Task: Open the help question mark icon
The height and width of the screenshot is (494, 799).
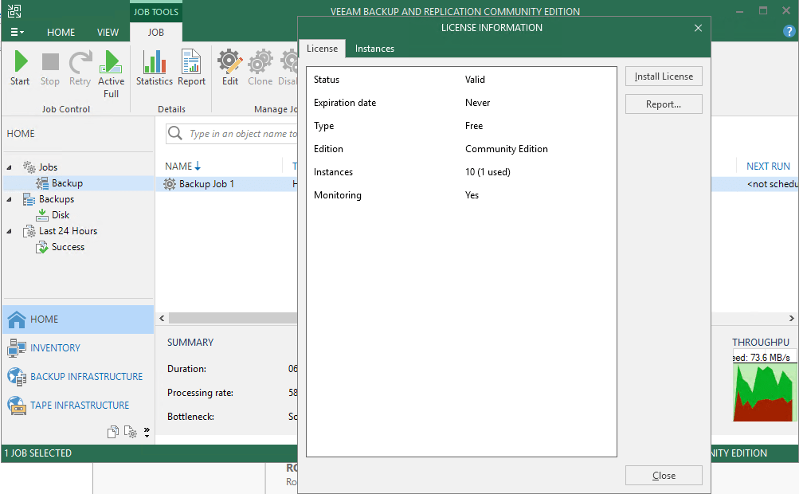Action: coord(789,32)
